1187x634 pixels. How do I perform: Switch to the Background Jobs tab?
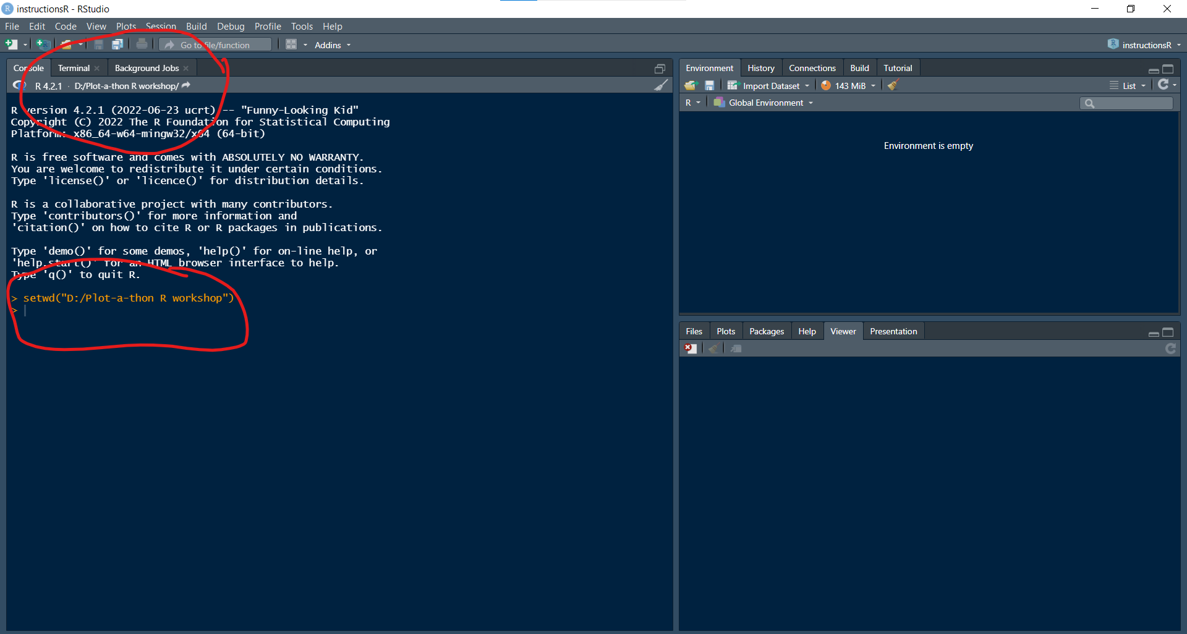147,68
